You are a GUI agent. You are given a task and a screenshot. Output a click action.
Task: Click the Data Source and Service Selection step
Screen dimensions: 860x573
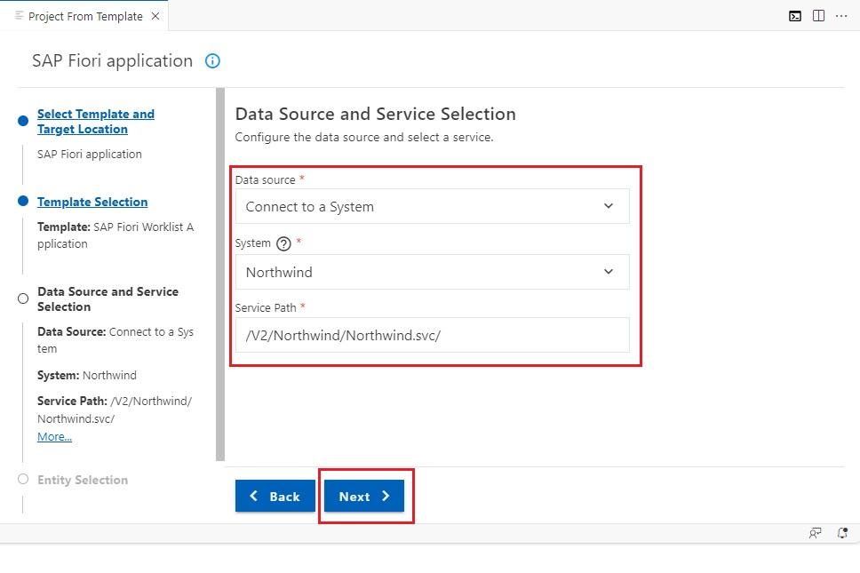(108, 299)
